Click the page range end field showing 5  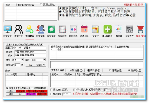coord(22,48)
